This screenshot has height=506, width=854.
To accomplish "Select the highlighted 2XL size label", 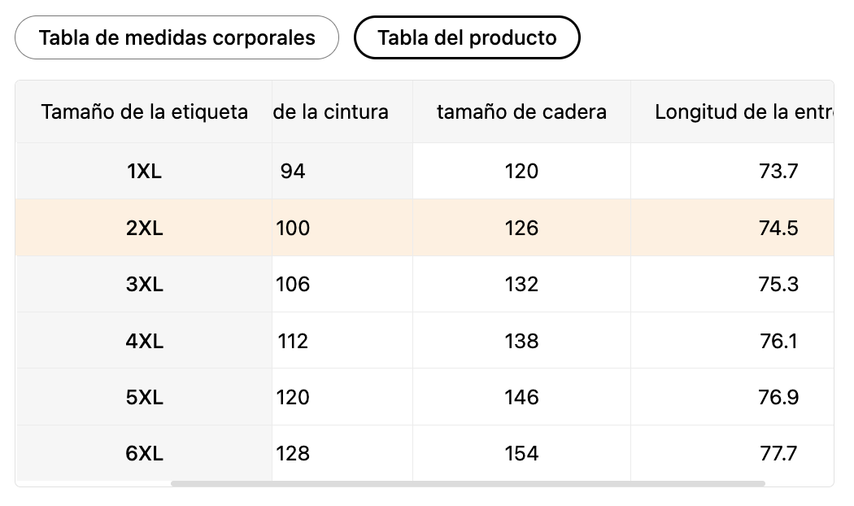I will (145, 228).
